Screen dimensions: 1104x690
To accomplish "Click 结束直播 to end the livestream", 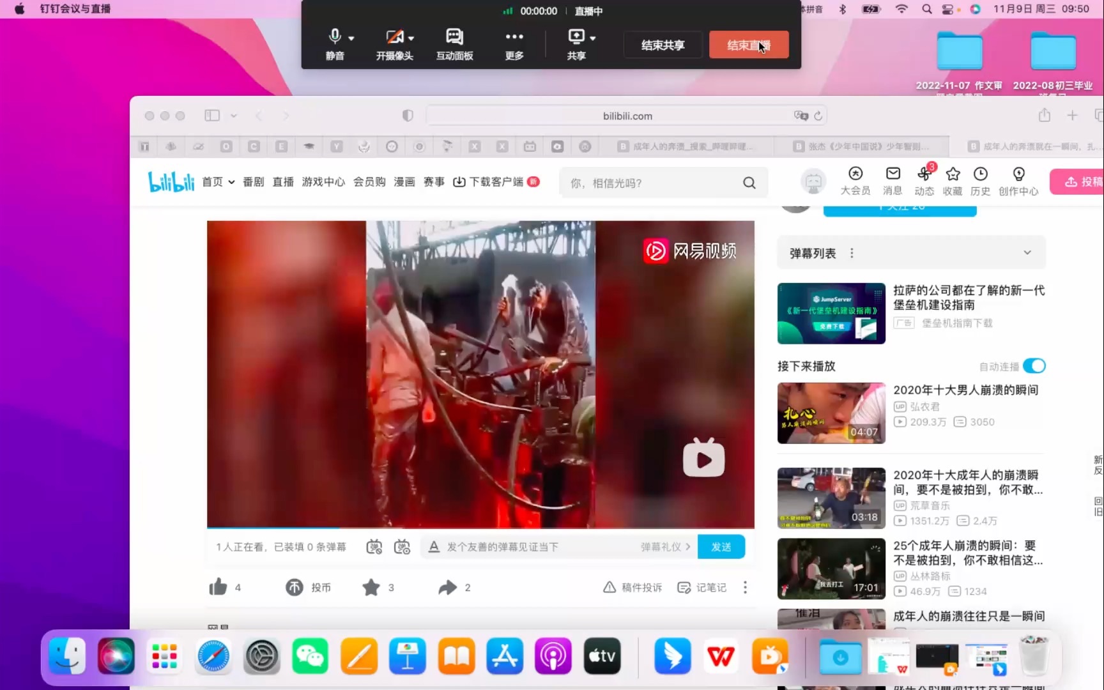I will pyautogui.click(x=749, y=45).
